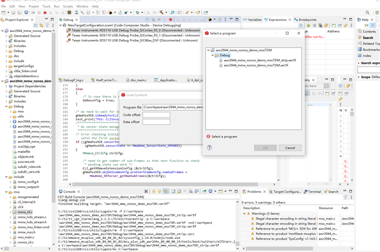This screenshot has height=252, width=380.
Task: Click the brown grid icon in main toolbar
Action: point(69,12)
